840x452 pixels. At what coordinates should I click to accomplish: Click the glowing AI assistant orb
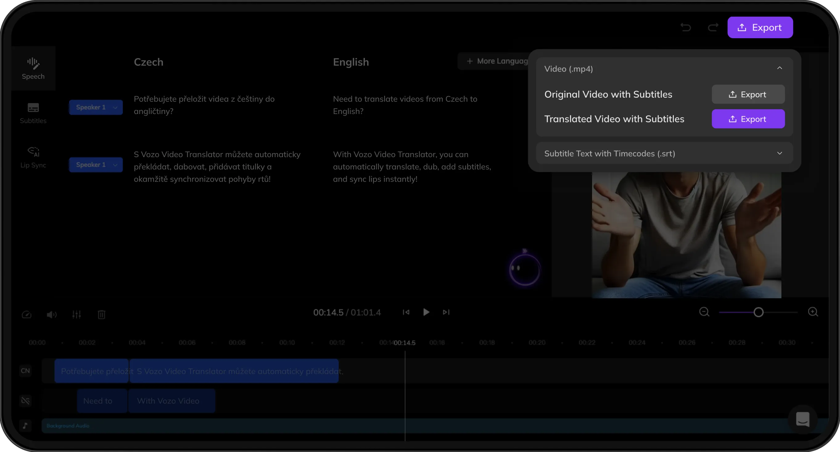tap(525, 270)
